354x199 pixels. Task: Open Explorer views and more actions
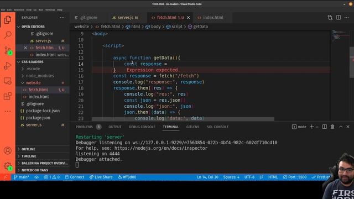tap(62, 18)
